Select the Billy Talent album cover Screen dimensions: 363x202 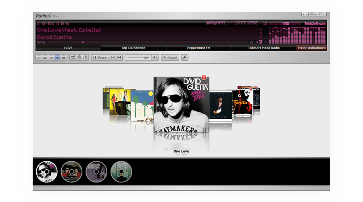pos(106,98)
